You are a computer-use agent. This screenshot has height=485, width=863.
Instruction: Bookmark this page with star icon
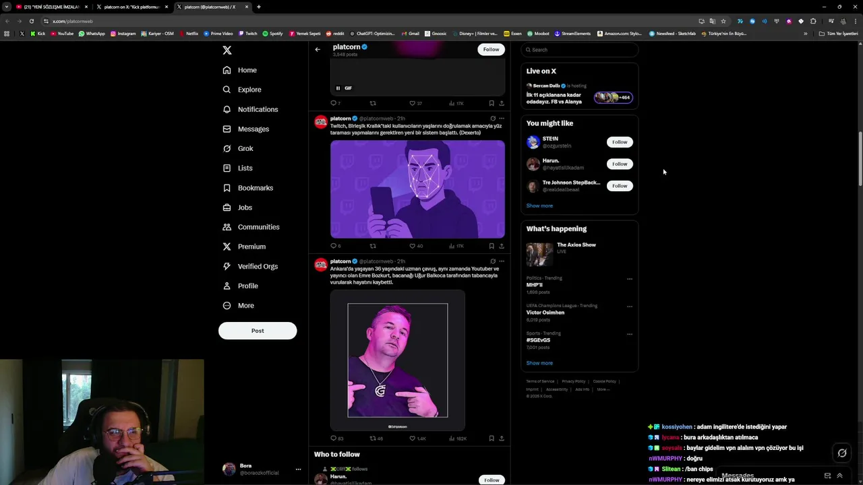723,21
